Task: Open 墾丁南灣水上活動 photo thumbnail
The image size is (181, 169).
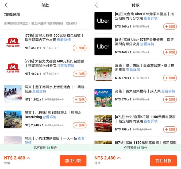Action: pos(13,94)
